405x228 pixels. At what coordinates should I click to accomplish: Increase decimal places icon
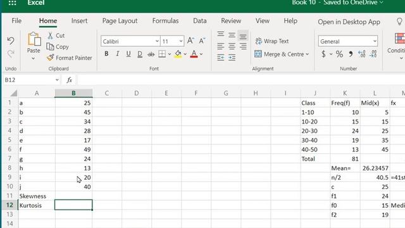point(361,54)
